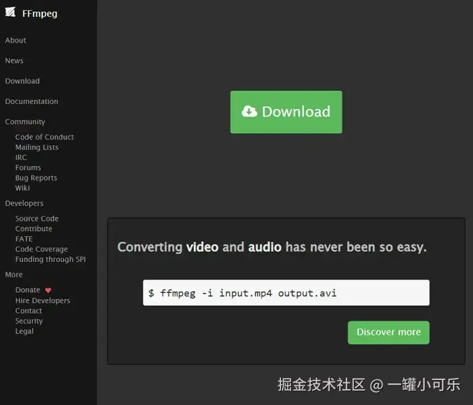Open the IRC link
The image size is (473, 405).
21,157
